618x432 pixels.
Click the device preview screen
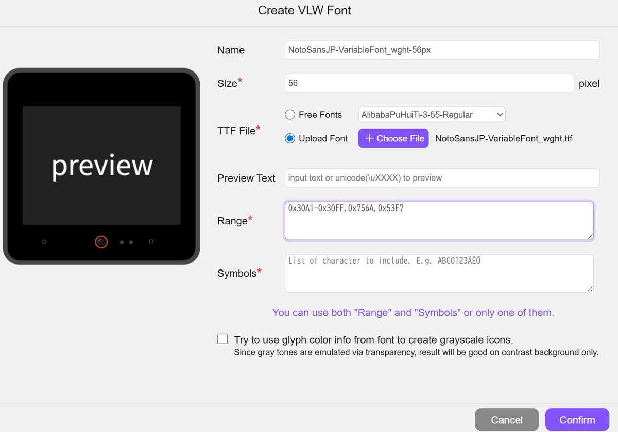pos(101,166)
